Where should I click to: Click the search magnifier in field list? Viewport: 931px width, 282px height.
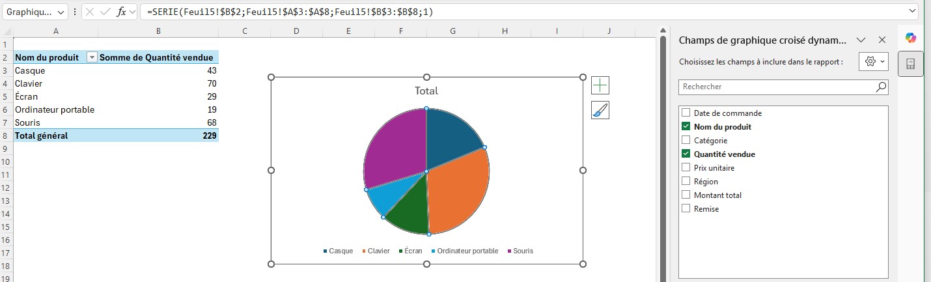pyautogui.click(x=880, y=87)
